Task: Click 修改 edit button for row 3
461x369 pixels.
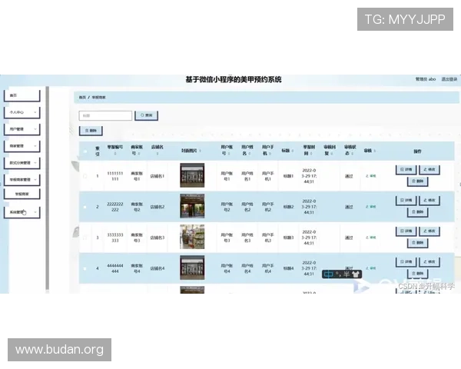Action: (x=429, y=231)
